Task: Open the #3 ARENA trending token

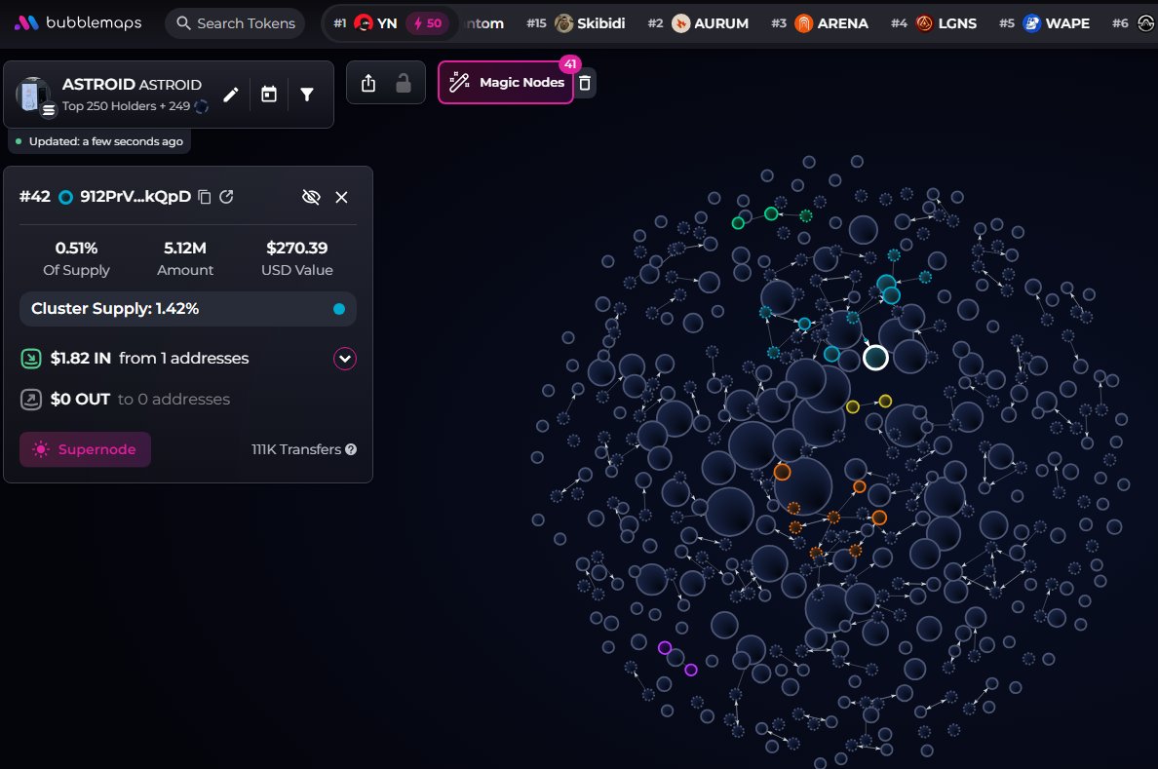Action: click(x=819, y=22)
